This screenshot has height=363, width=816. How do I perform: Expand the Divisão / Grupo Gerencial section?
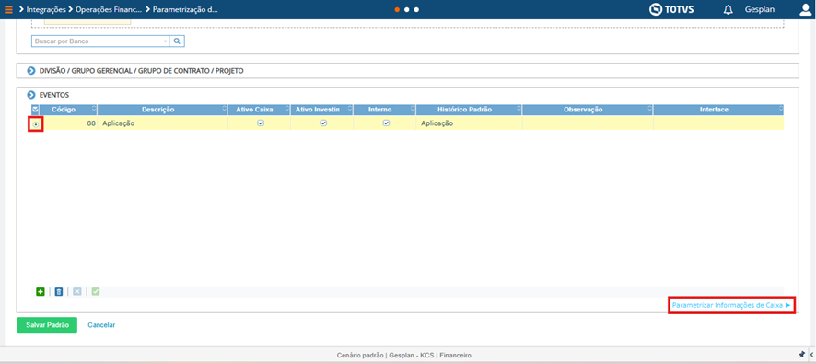click(x=31, y=71)
